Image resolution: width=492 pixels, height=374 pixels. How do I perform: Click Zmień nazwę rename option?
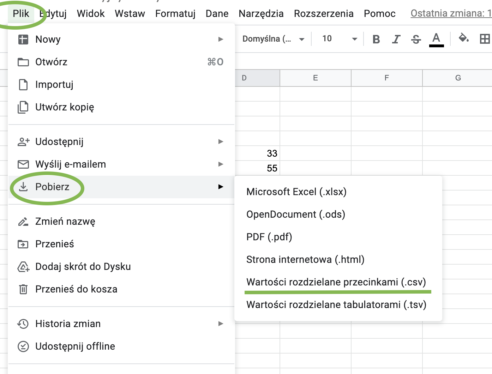coord(65,222)
